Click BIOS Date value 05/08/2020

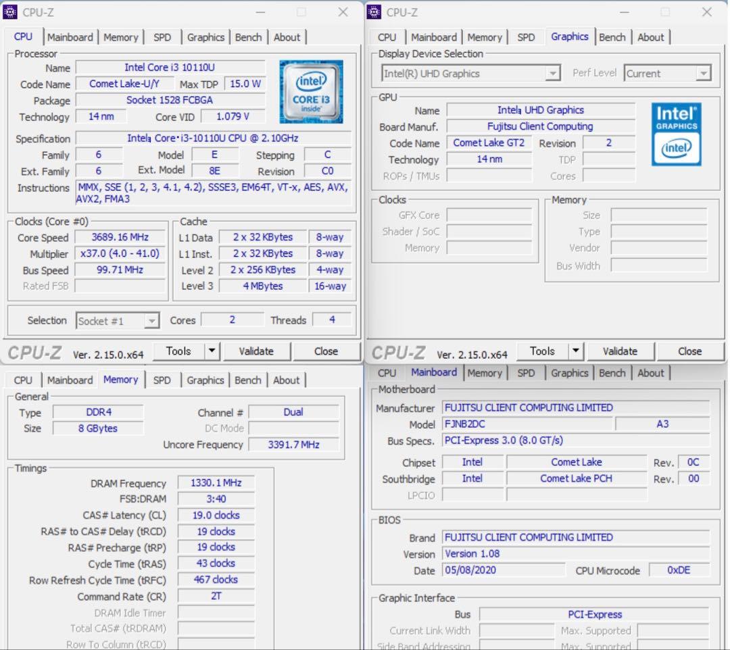pos(504,570)
